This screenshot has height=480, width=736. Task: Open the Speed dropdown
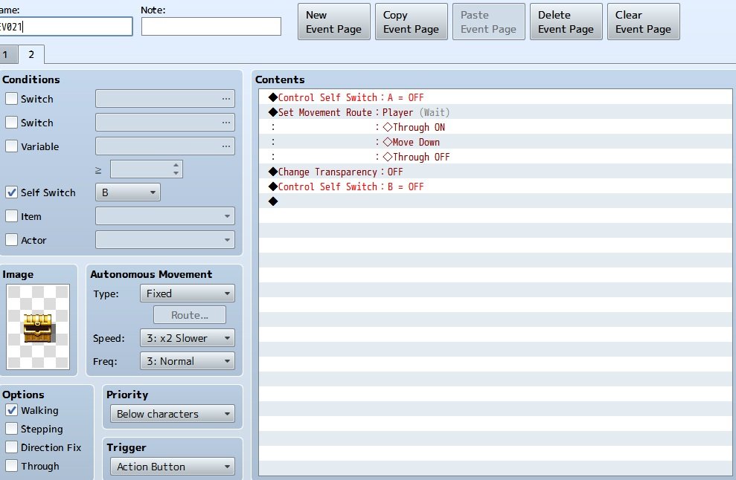(x=188, y=338)
